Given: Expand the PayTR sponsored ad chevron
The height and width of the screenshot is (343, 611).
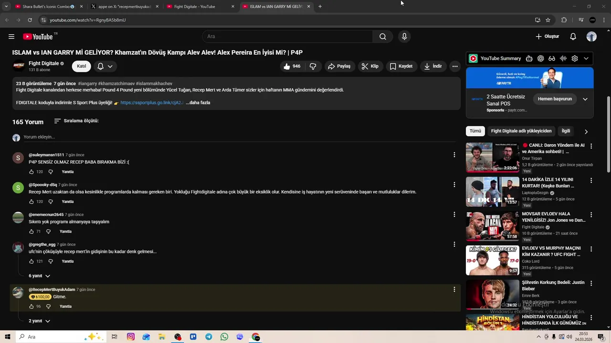Looking at the screenshot, I should pyautogui.click(x=585, y=99).
